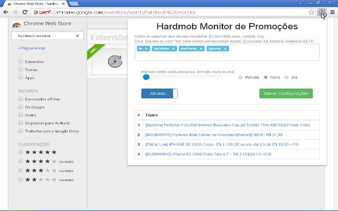Click the 'Tópico' column header
The width and height of the screenshot is (338, 211).
click(152, 115)
